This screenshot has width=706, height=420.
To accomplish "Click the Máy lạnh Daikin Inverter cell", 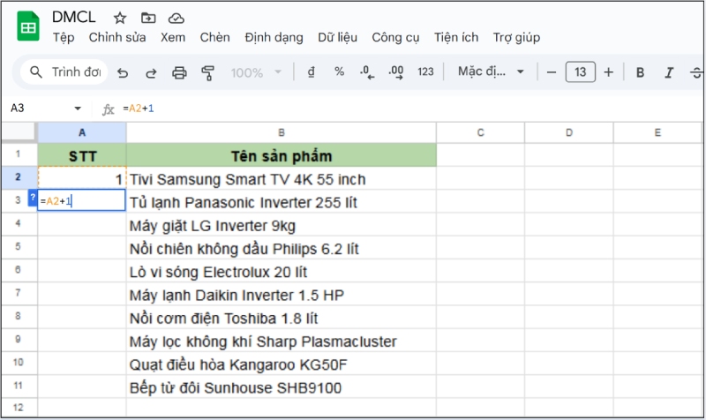I will pyautogui.click(x=282, y=294).
